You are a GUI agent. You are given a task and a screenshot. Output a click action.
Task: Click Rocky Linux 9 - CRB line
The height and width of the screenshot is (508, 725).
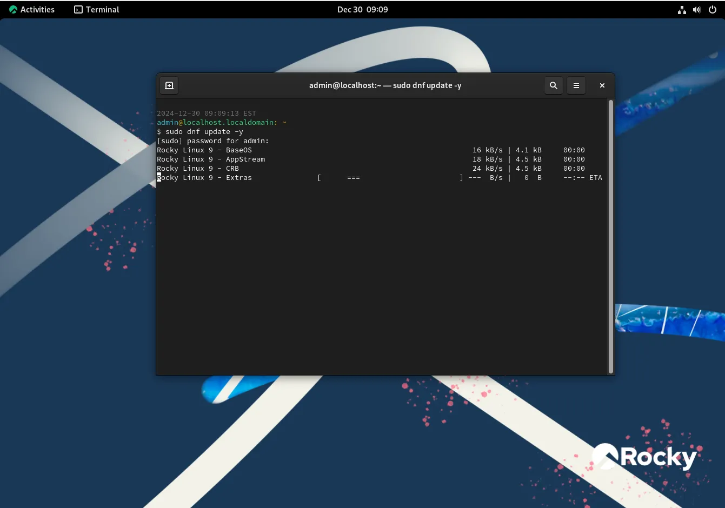point(371,169)
